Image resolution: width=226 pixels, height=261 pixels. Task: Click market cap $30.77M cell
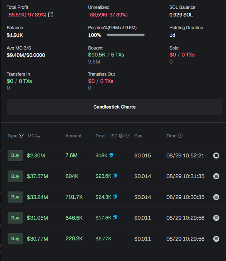pyautogui.click(x=37, y=239)
